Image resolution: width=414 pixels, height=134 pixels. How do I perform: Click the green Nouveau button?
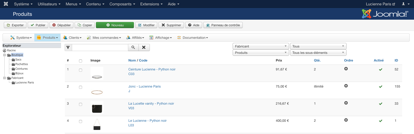[x=115, y=25]
